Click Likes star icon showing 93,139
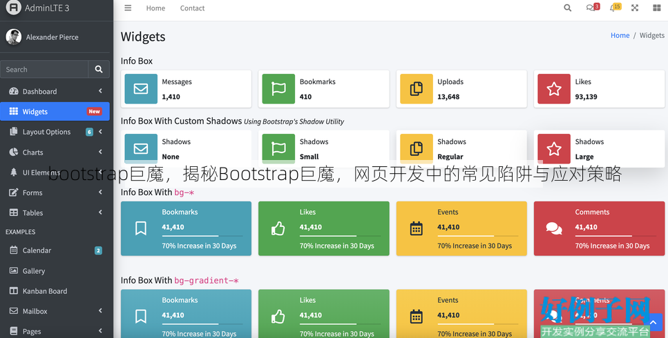Image resolution: width=668 pixels, height=338 pixels. [554, 89]
